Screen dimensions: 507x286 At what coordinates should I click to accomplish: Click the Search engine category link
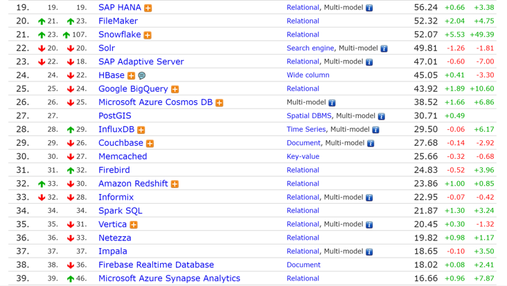pyautogui.click(x=310, y=48)
